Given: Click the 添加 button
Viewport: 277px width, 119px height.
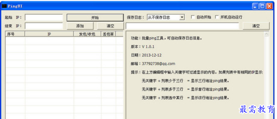Looking at the screenshot, I should (x=80, y=26).
